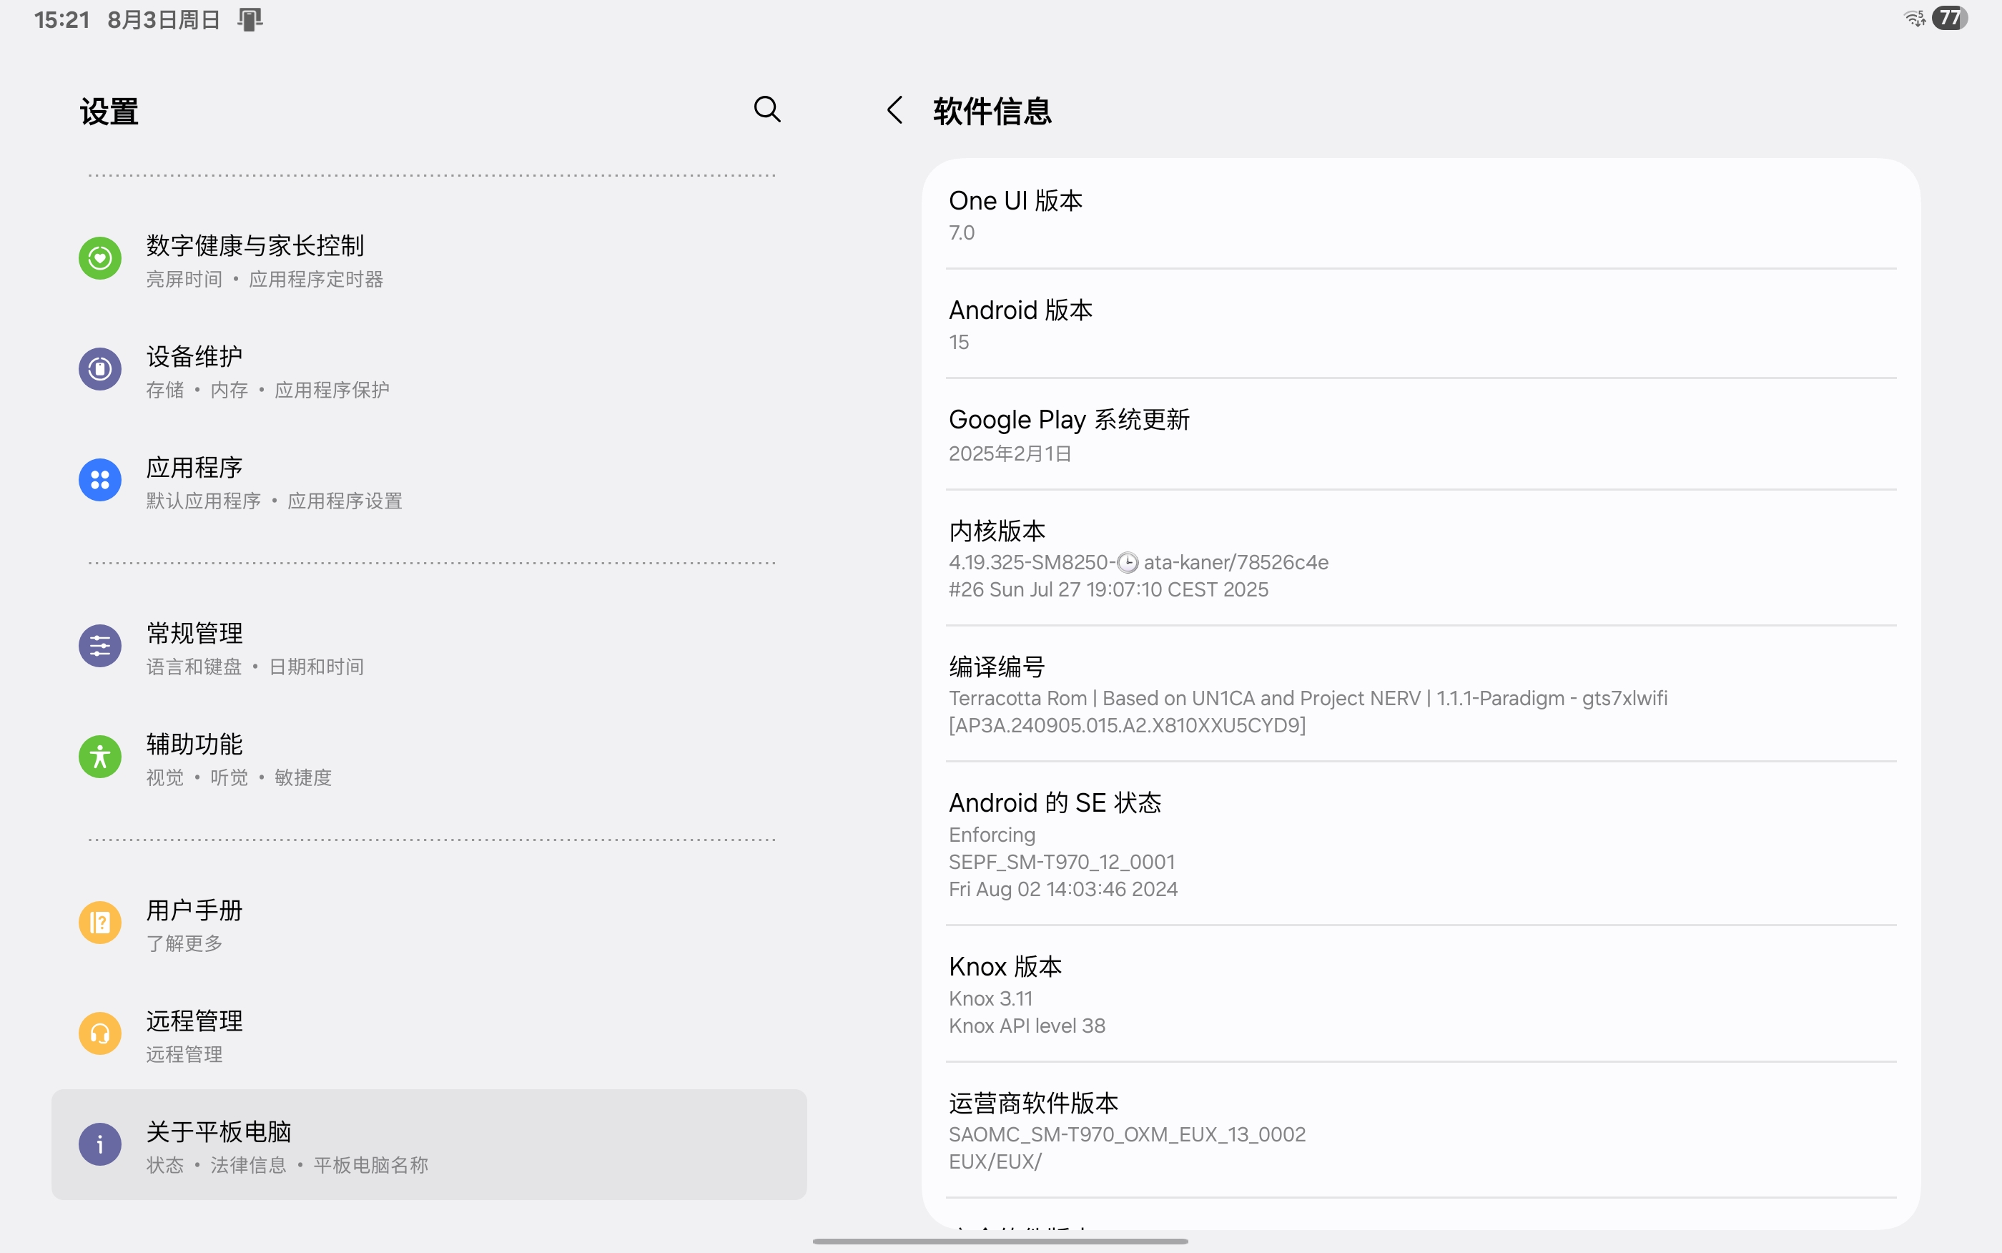Screen dimensions: 2002x1253
Task: Open the settings search magnifier
Action: (x=767, y=109)
